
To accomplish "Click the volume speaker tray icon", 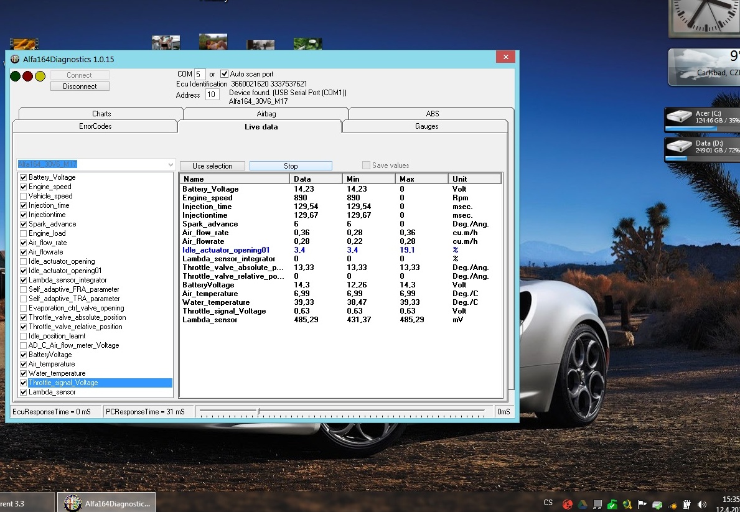I will coord(702,504).
